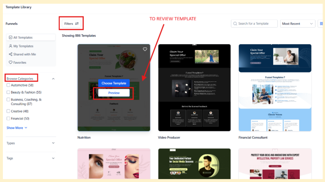325x182 pixels.
Task: Click the heart icon on Nutrition template
Action: [145, 49]
